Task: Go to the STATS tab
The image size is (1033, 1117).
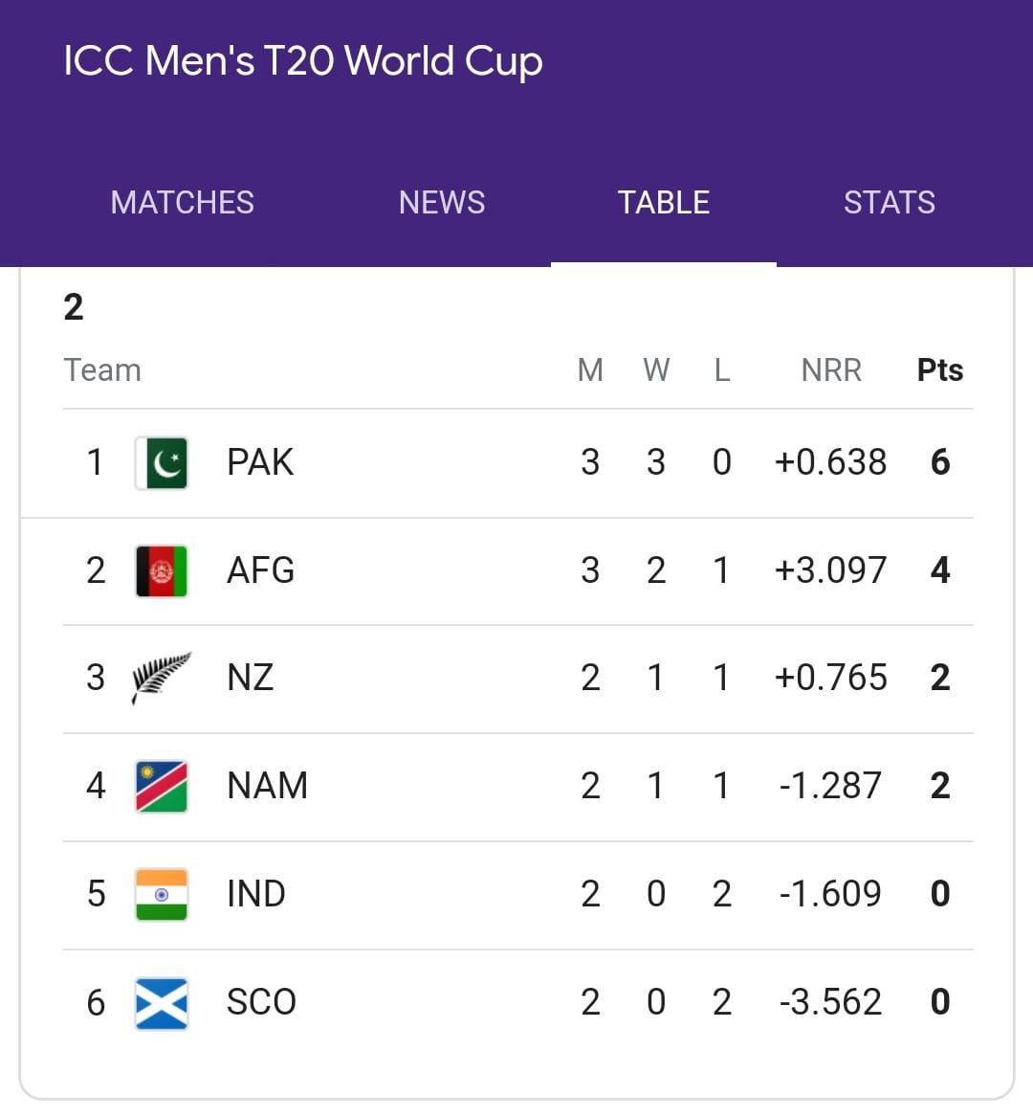Action: coord(890,203)
